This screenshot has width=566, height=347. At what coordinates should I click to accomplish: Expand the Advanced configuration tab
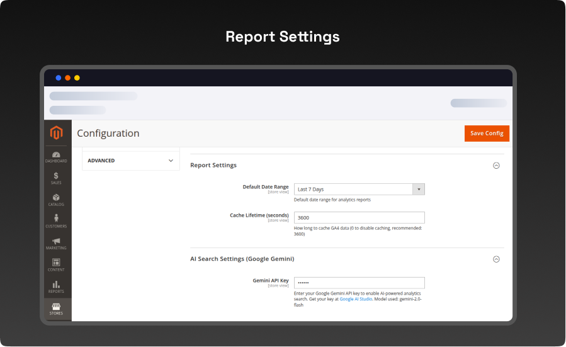pyautogui.click(x=131, y=161)
